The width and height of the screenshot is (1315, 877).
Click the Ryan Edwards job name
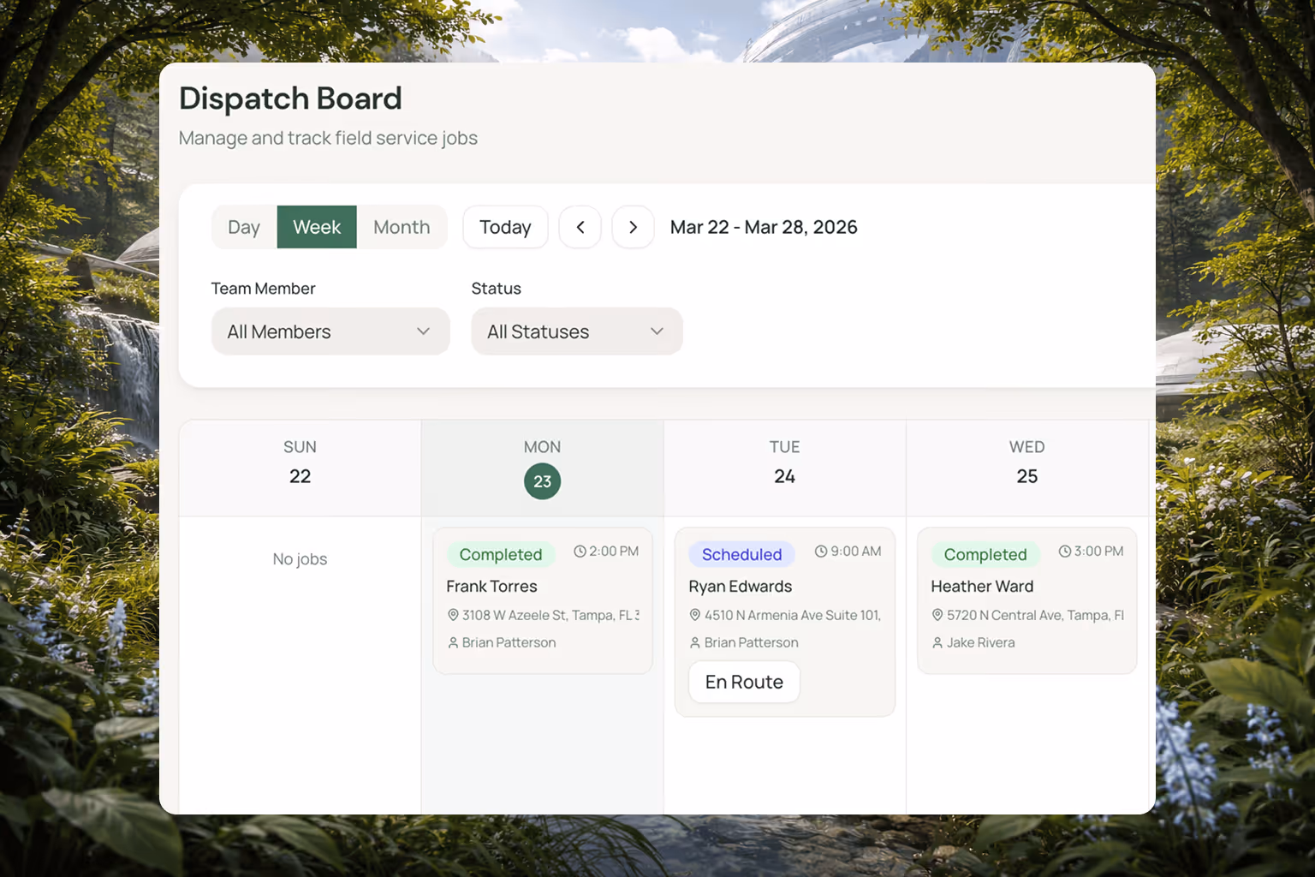[741, 587]
